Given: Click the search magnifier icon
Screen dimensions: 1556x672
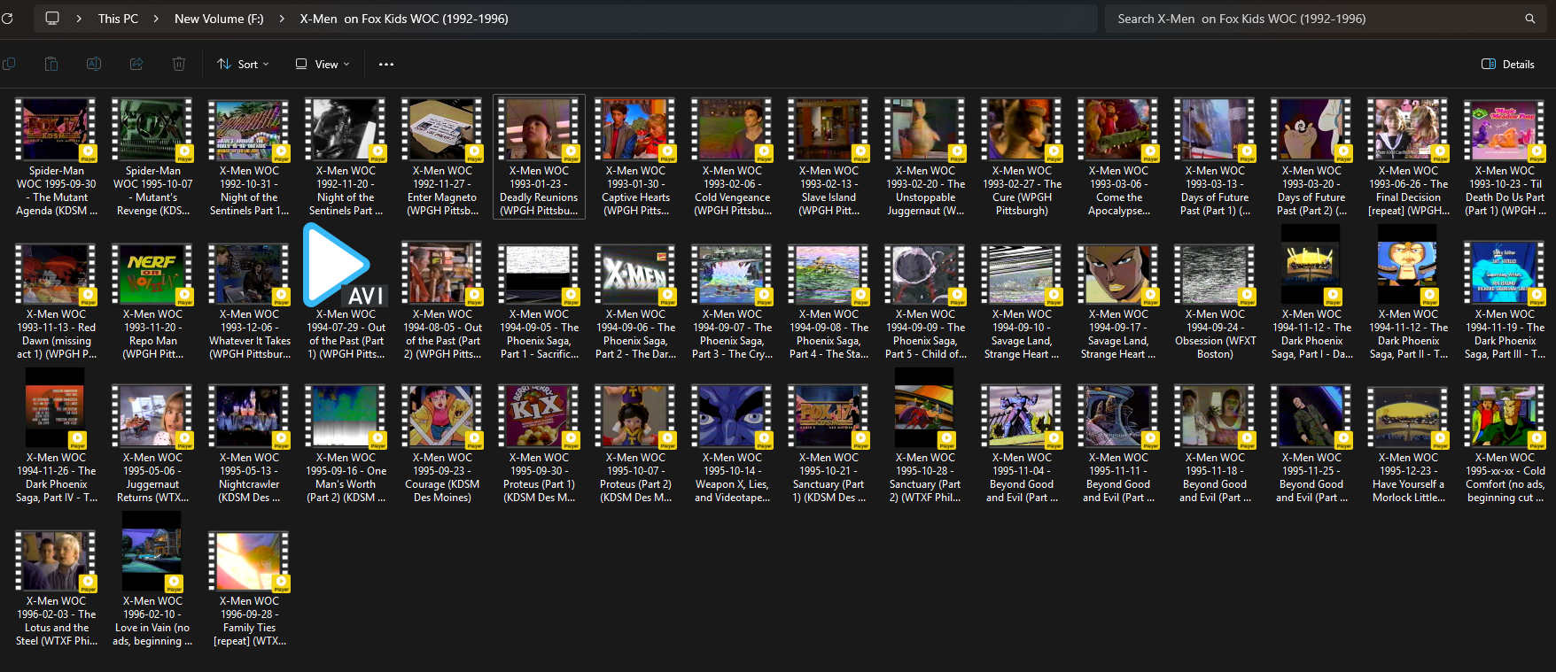Looking at the screenshot, I should (1529, 19).
